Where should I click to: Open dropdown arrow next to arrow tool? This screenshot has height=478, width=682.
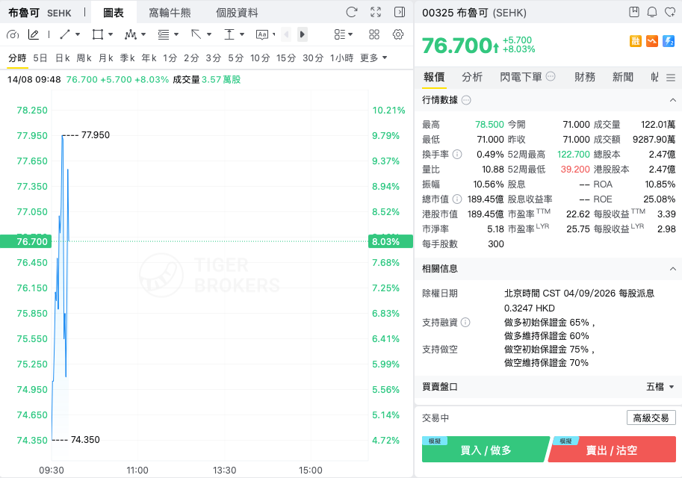(x=209, y=34)
